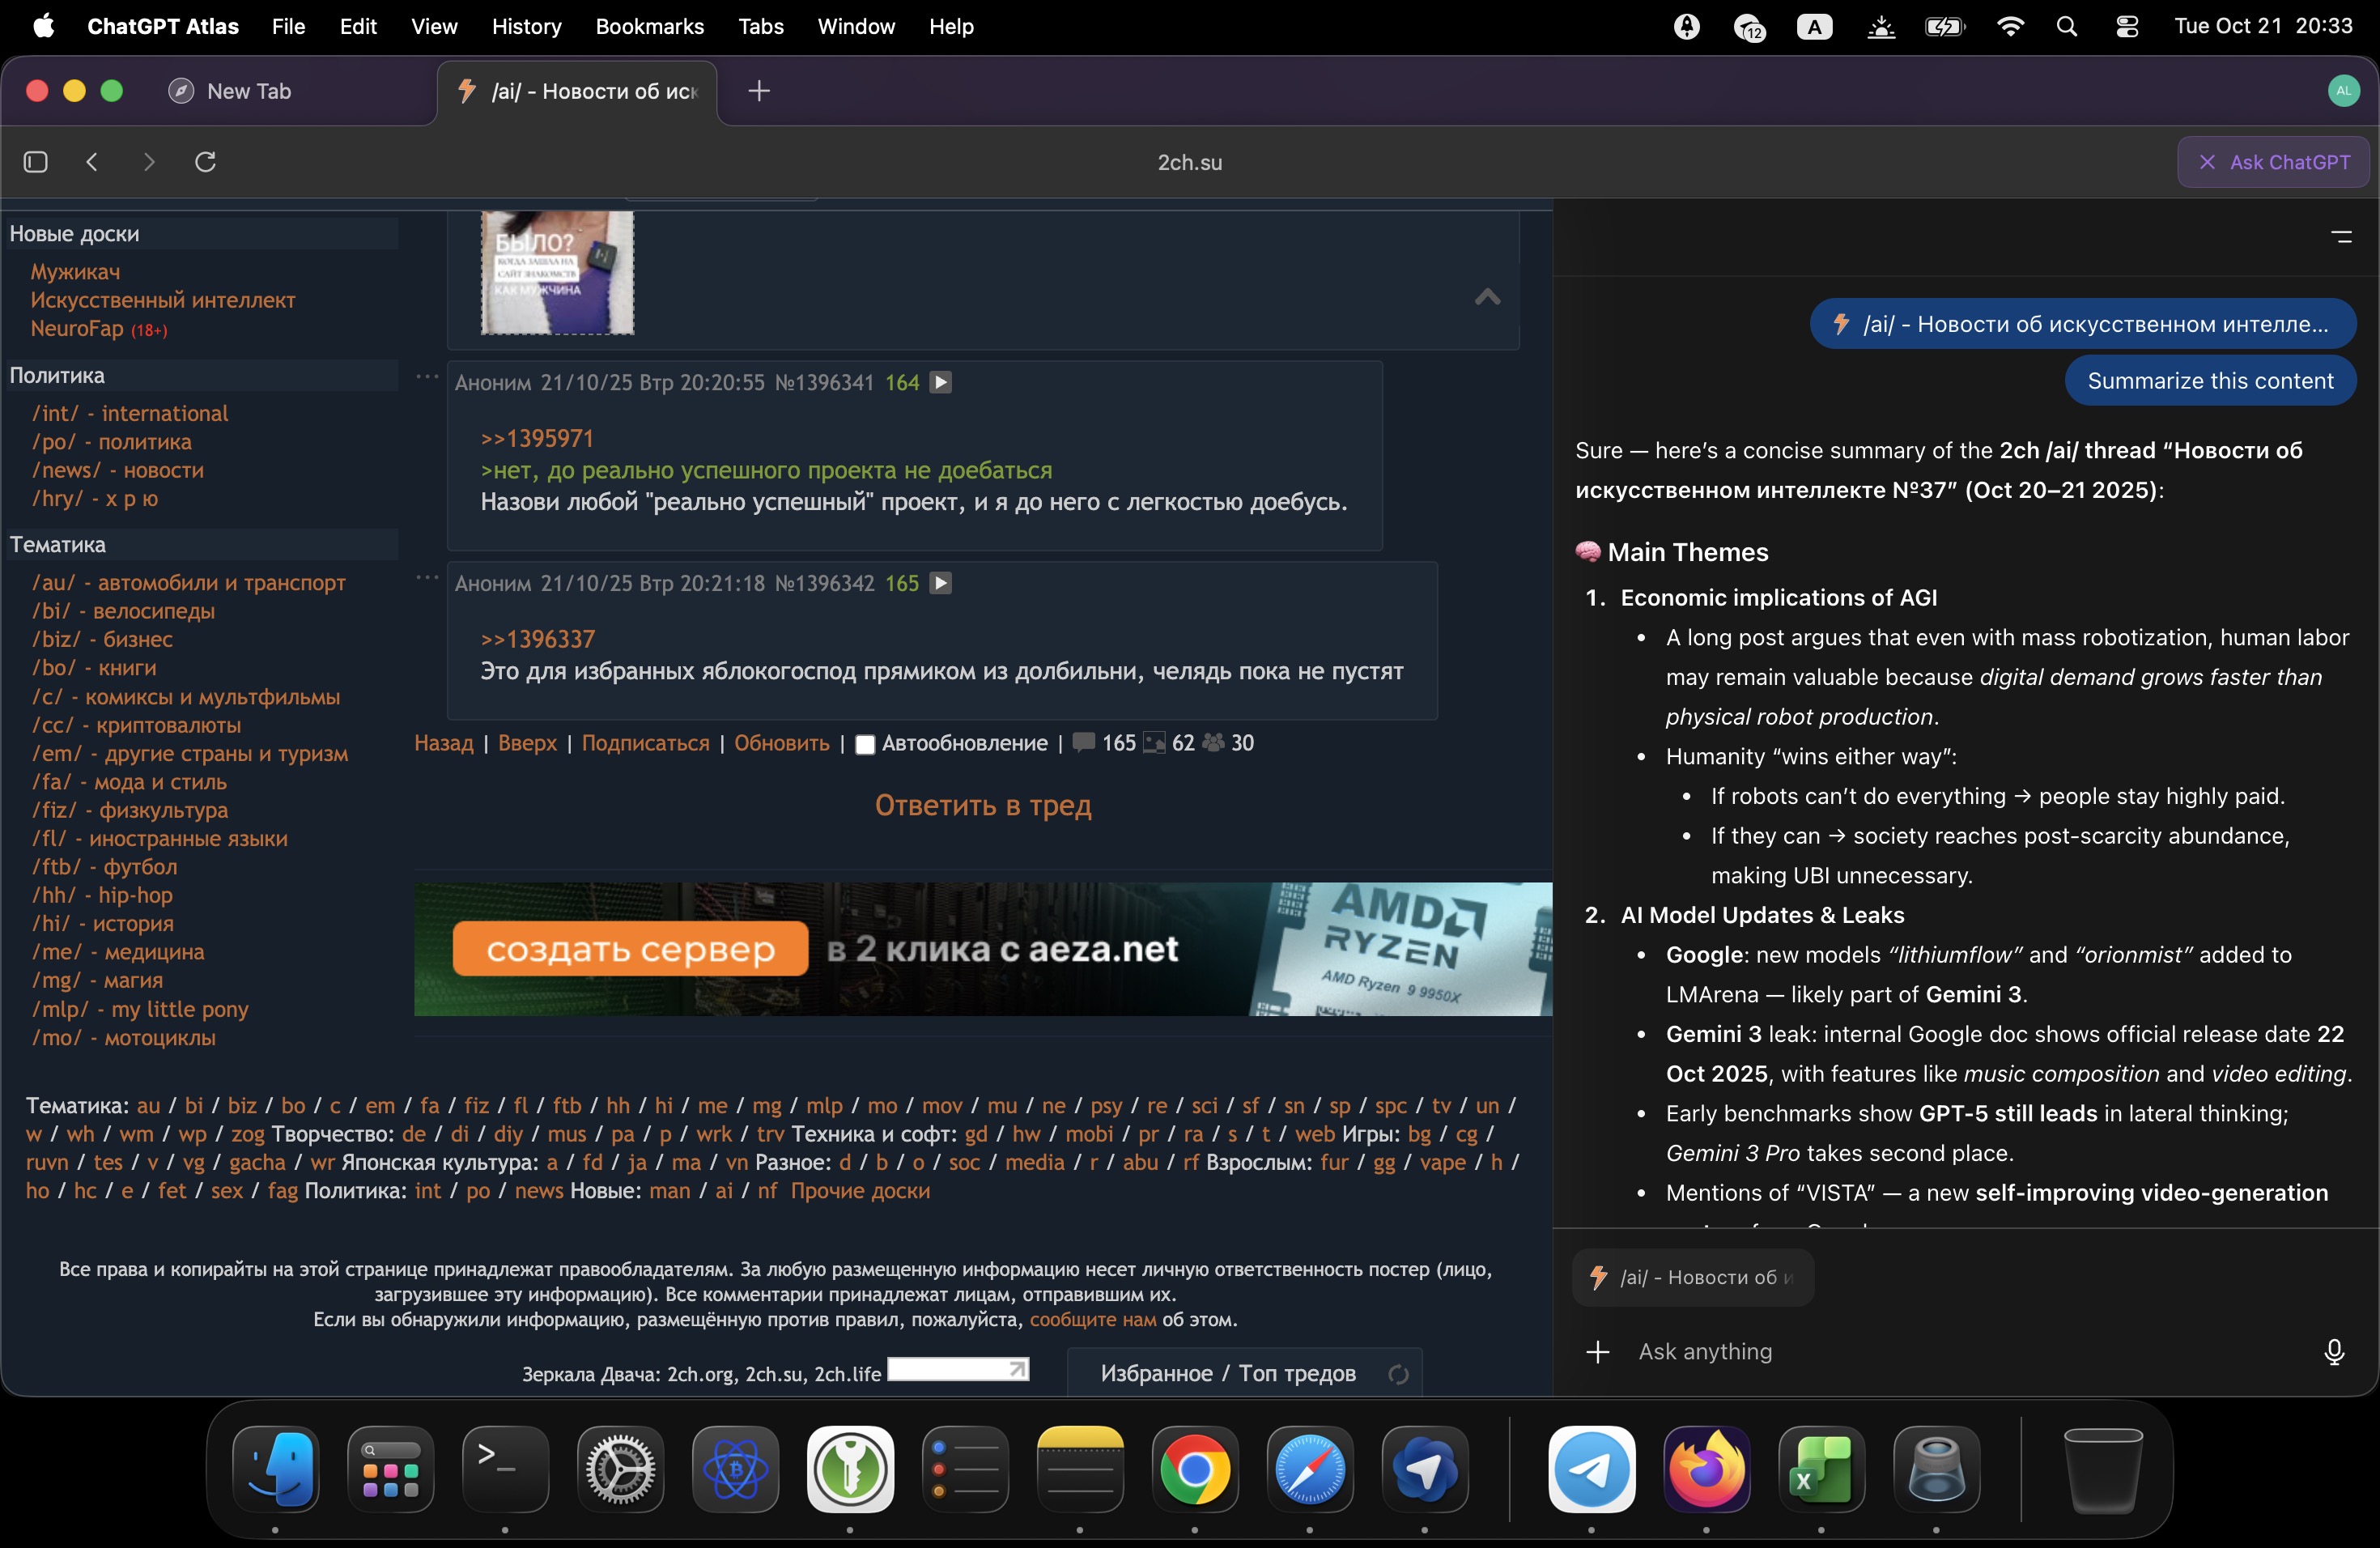Tap the microphone icon in Ask anything bar
Viewport: 2380px width, 1548px height.
[x=2334, y=1352]
